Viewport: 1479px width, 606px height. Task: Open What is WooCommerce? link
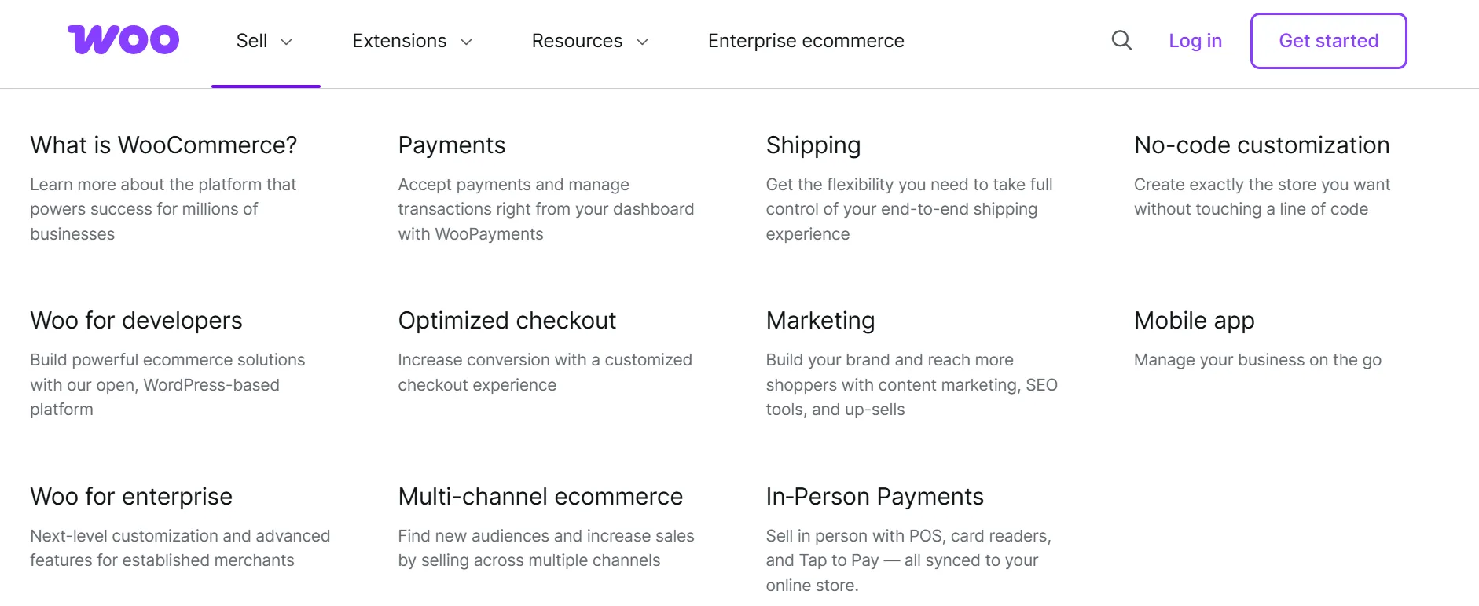click(x=163, y=145)
